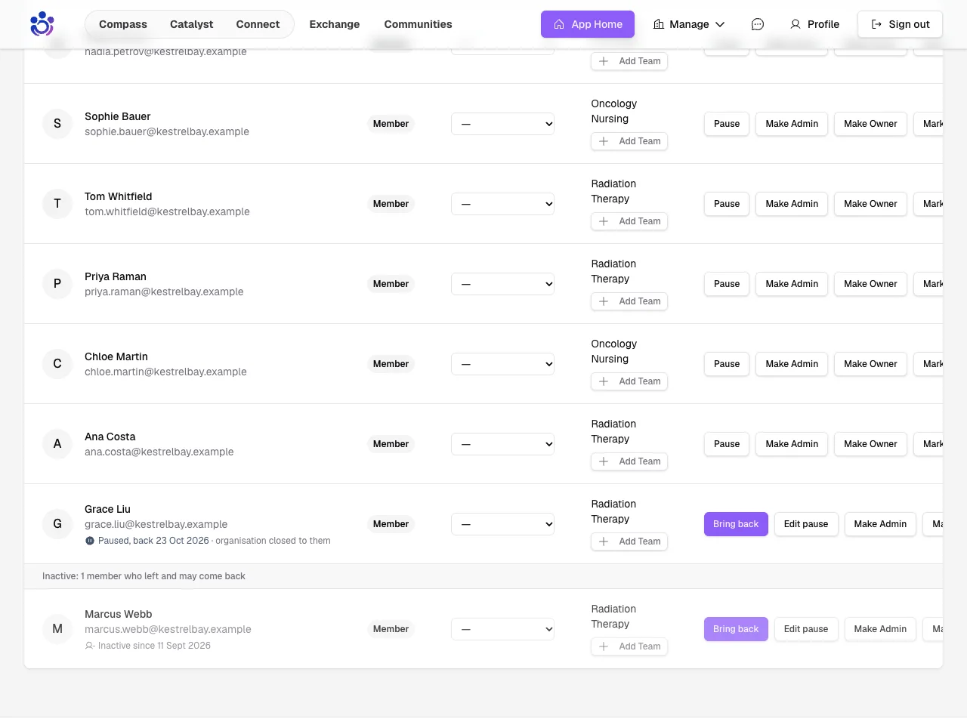The image size is (967, 725).
Task: Click Chloe Martin's avatar letter C
Action: click(57, 364)
